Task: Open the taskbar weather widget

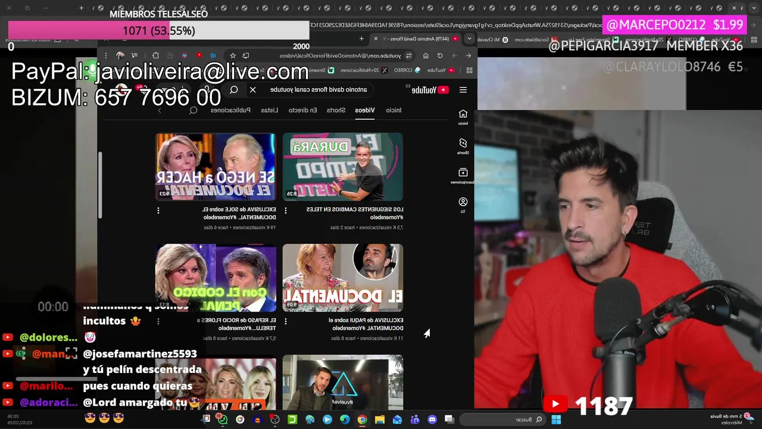Action: [731, 419]
